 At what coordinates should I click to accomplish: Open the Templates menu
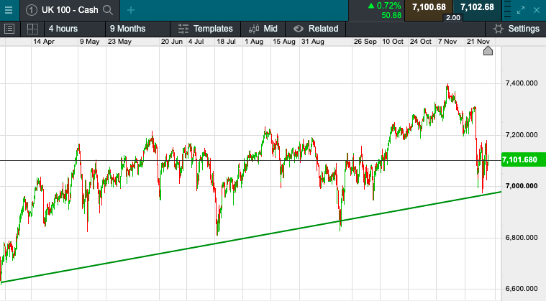click(206, 29)
